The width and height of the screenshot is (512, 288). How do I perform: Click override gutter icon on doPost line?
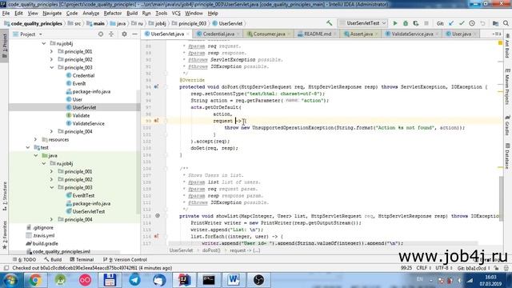coord(157,87)
